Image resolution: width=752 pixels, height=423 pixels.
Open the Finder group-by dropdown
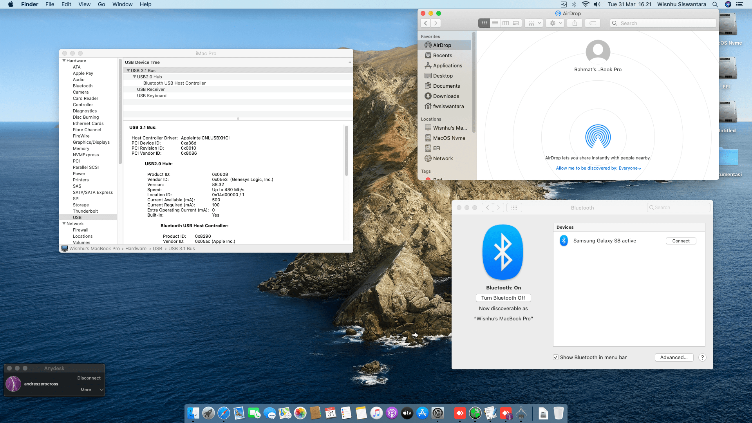coord(534,23)
